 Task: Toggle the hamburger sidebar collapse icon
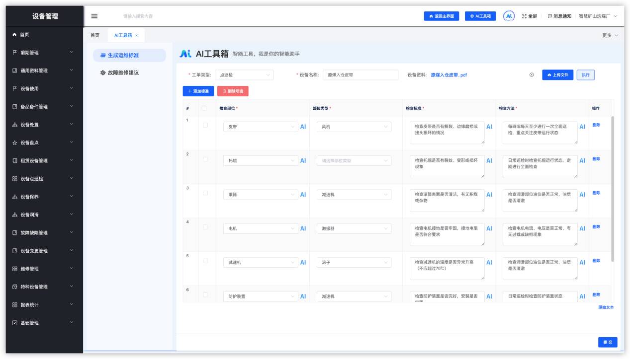(x=94, y=16)
